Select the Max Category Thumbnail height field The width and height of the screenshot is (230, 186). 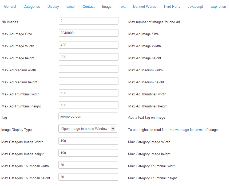[88, 177]
